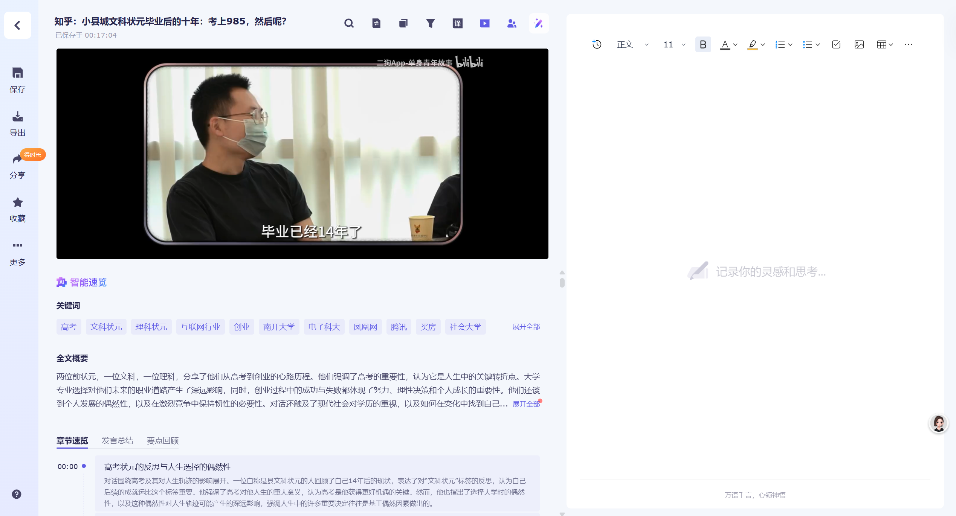Open font size 11 dropdown

[x=674, y=44]
